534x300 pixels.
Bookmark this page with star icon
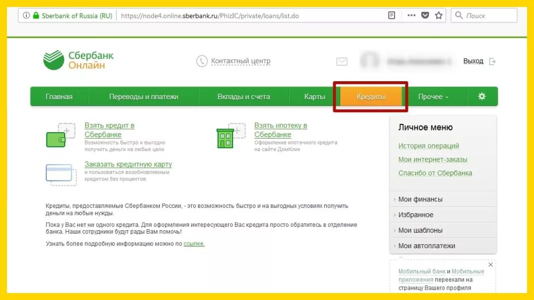coord(439,15)
